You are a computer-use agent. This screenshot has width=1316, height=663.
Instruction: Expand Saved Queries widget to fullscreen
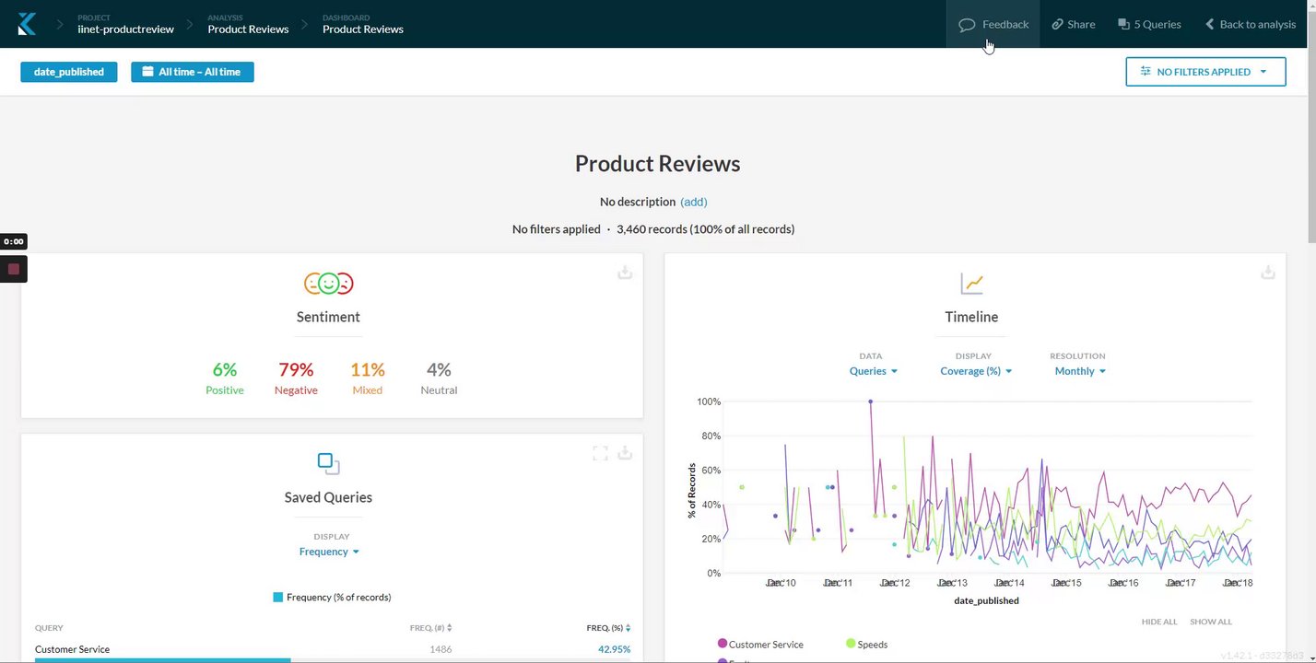(x=600, y=453)
